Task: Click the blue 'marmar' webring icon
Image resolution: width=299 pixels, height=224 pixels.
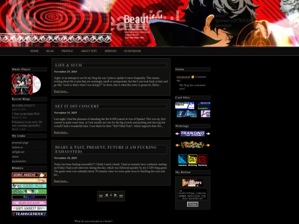Action: pos(183,160)
